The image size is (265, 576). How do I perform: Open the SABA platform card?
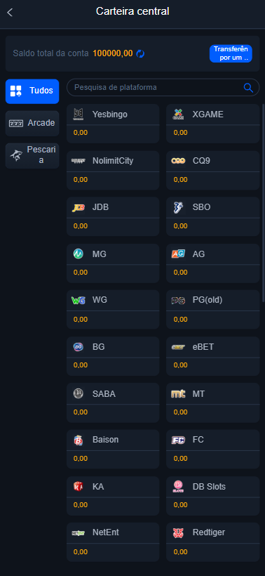[113, 402]
